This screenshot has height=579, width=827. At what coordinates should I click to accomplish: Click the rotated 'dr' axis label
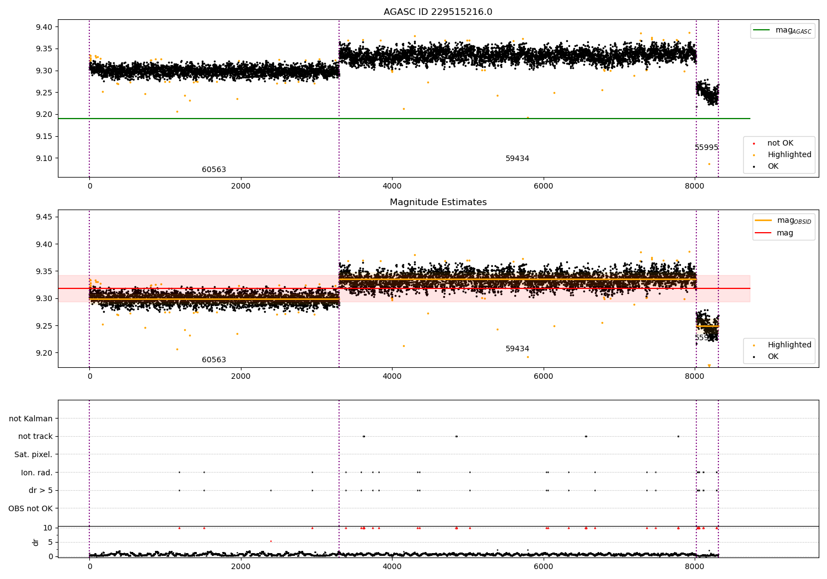pos(36,542)
